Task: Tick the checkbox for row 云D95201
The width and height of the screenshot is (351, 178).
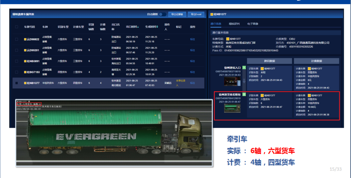Action: [17, 50]
